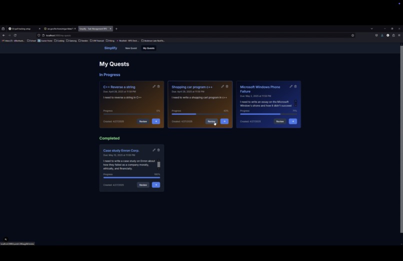
Task: Delete the Microsoft Windows Phone Failure quest
Action: click(295, 86)
